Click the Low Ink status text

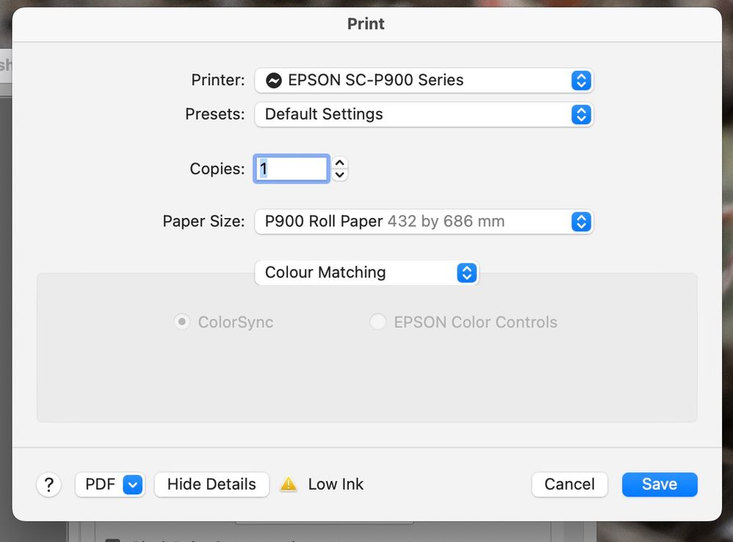pos(336,485)
